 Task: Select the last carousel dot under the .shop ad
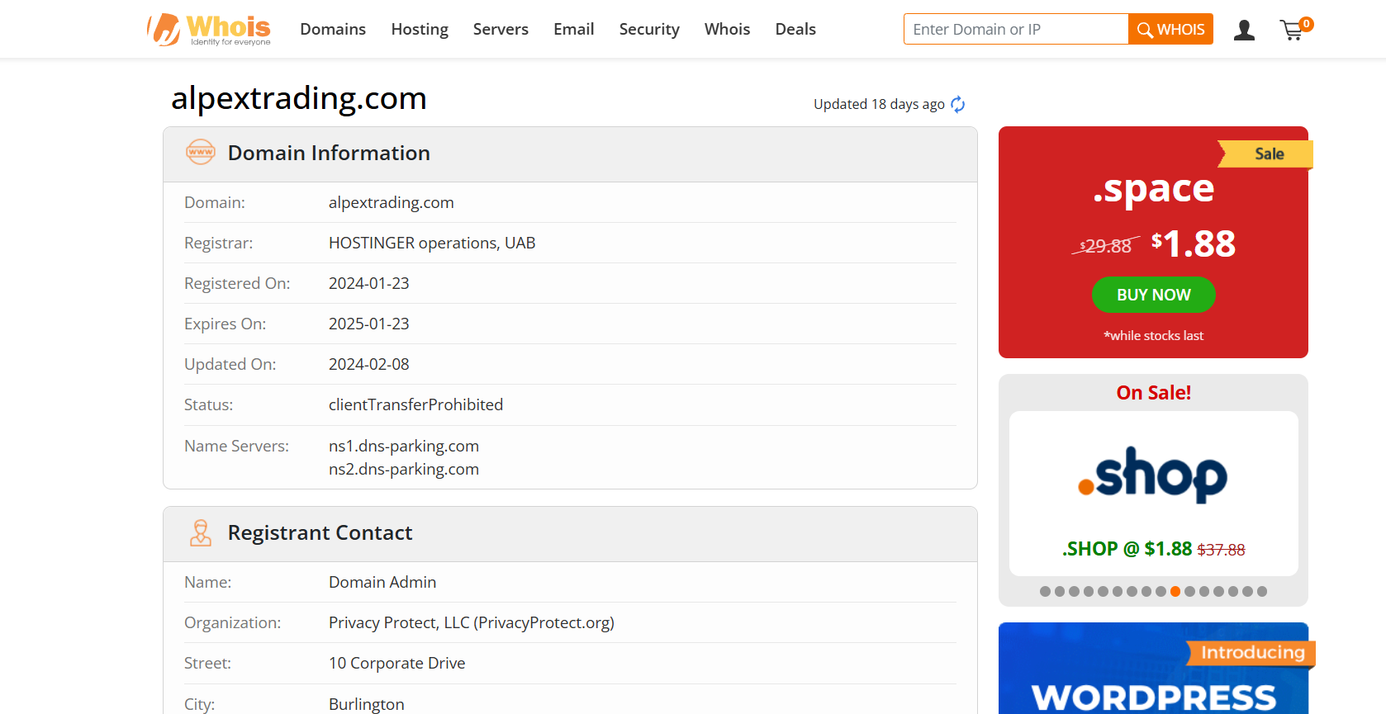point(1262,591)
